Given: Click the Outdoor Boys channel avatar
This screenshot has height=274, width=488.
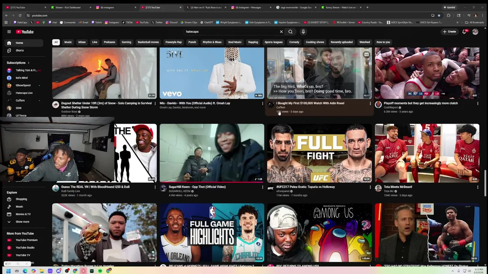Looking at the screenshot, I should (56, 105).
